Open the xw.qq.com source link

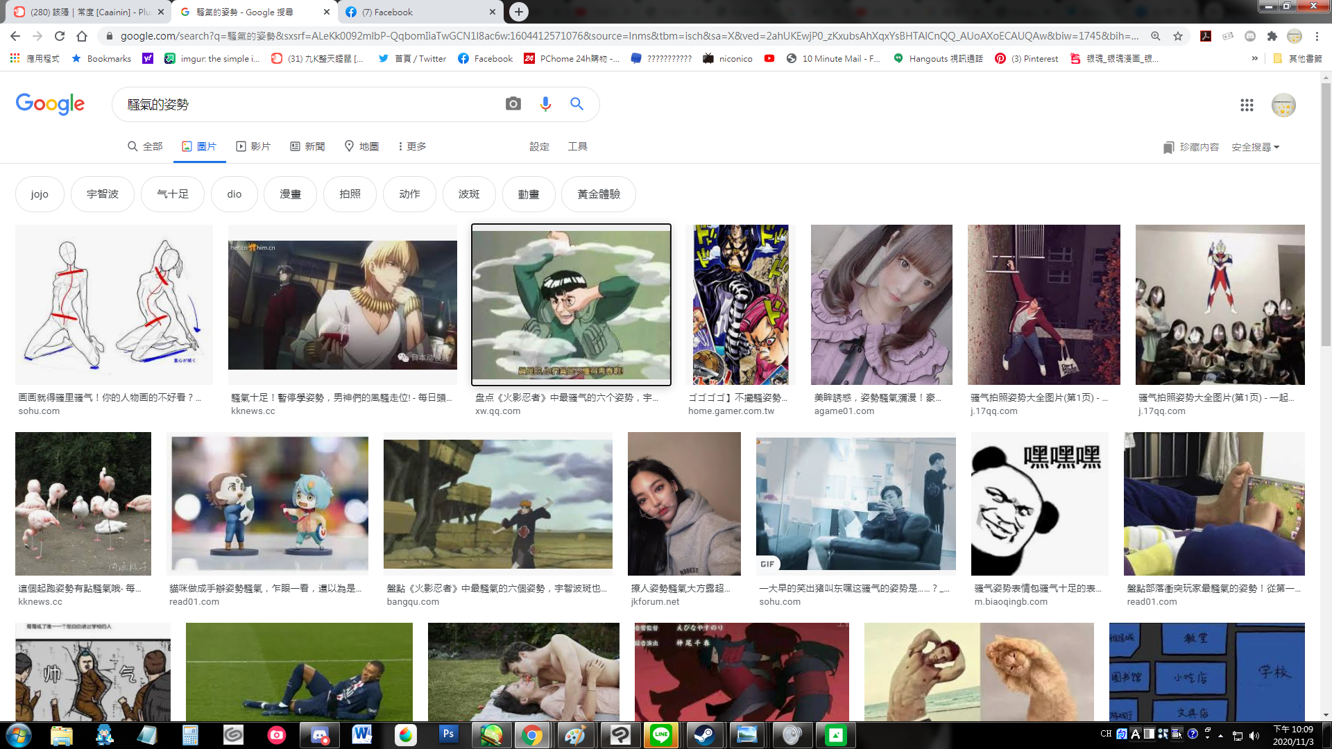click(497, 411)
